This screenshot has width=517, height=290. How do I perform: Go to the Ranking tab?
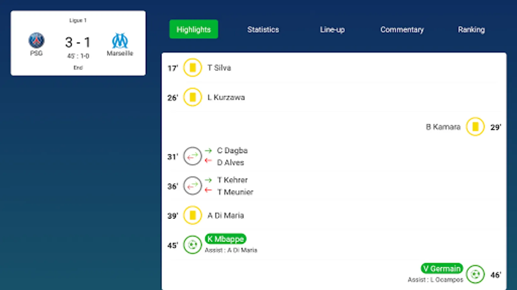[x=471, y=30]
